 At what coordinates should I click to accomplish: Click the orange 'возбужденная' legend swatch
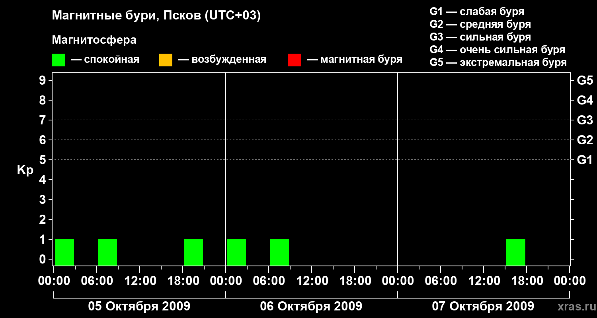(166, 60)
